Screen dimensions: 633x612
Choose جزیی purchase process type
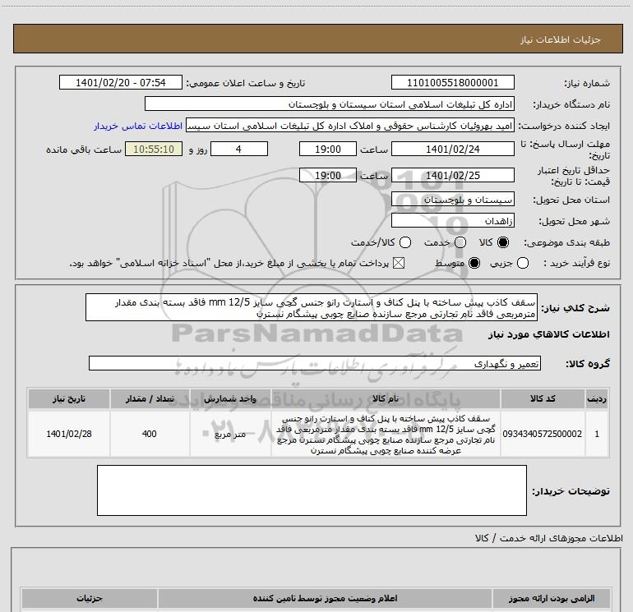coord(523,263)
